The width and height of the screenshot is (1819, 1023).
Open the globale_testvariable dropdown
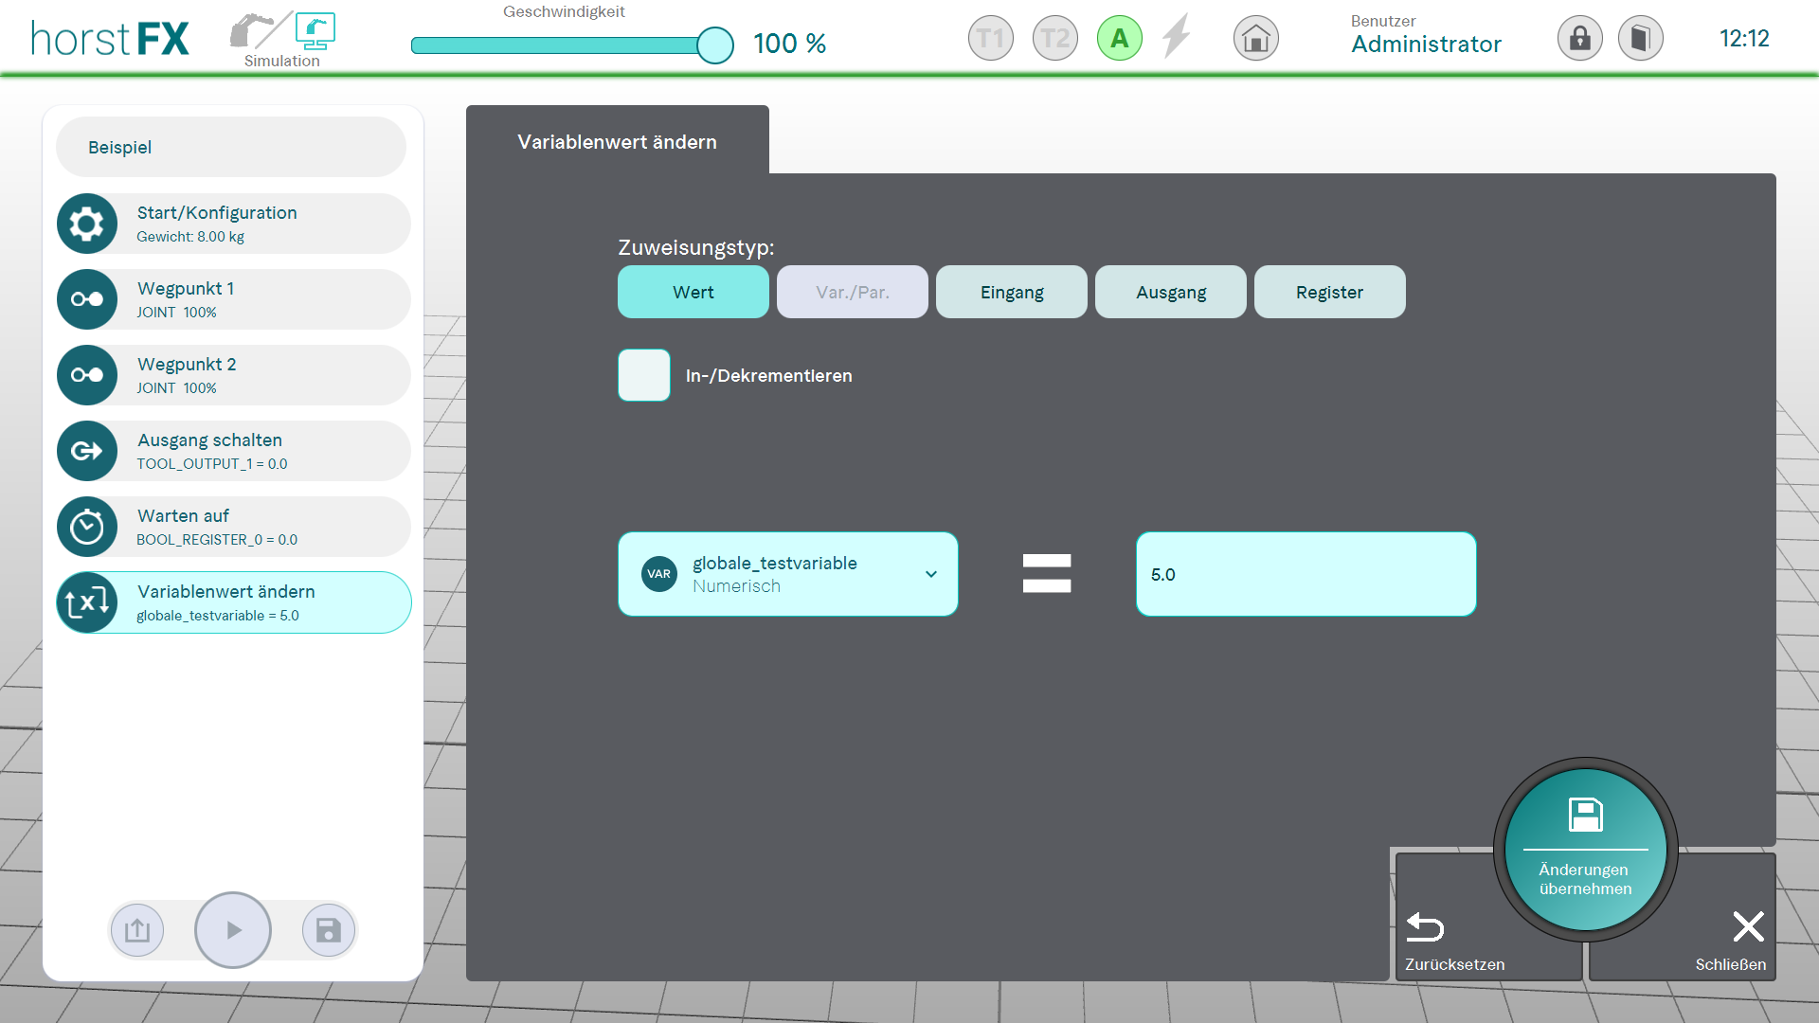tap(787, 574)
